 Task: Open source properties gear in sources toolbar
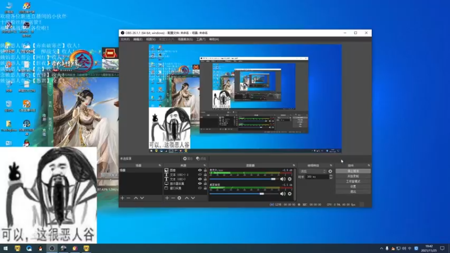179,198
